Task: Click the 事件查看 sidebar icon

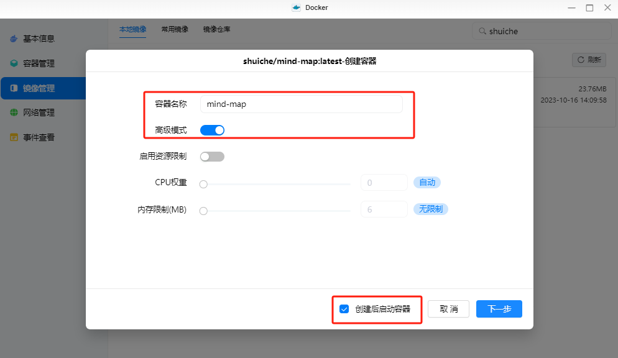Action: (x=13, y=137)
